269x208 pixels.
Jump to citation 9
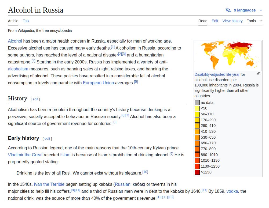coord(171,154)
